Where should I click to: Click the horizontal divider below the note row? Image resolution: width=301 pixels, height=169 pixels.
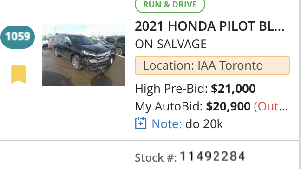(x=150, y=141)
